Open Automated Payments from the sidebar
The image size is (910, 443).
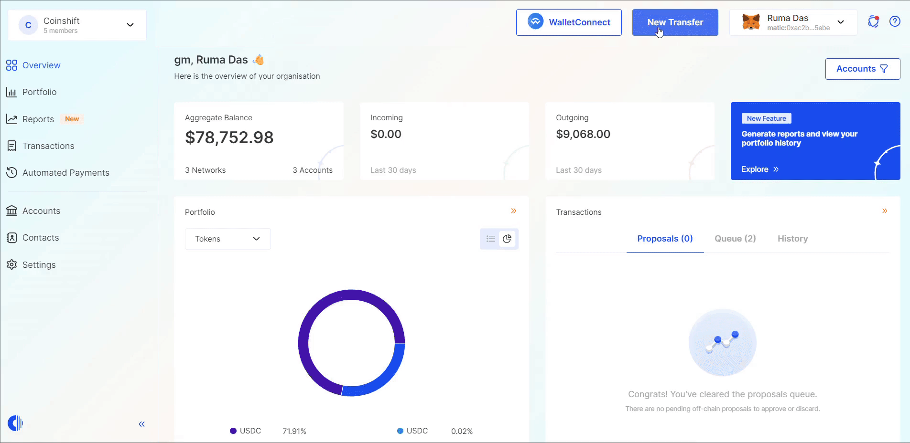tap(65, 173)
